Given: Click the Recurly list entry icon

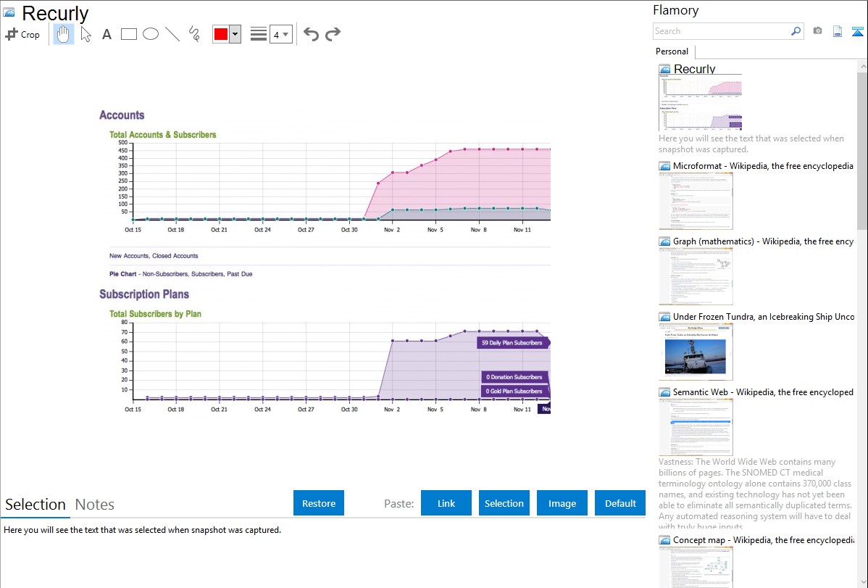Looking at the screenshot, I should [664, 69].
